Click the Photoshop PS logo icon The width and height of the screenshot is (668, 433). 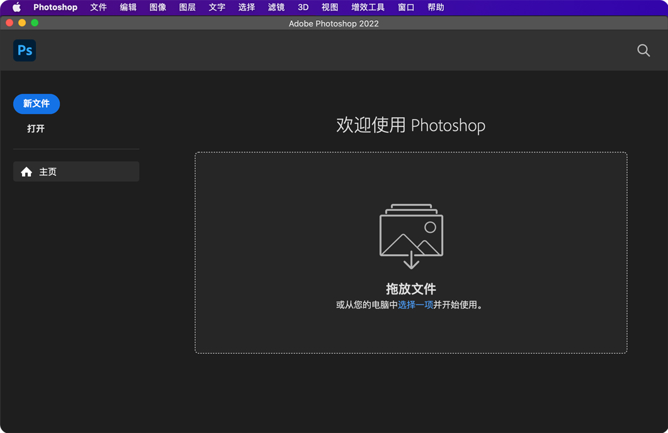click(x=24, y=50)
